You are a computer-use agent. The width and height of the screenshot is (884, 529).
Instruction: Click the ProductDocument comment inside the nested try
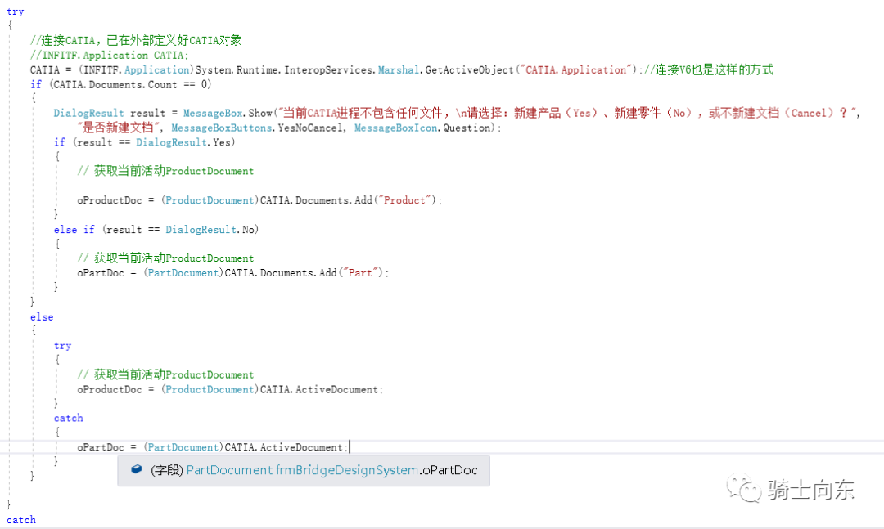click(165, 374)
